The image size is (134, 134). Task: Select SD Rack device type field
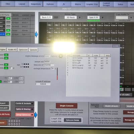pos(71,17)
